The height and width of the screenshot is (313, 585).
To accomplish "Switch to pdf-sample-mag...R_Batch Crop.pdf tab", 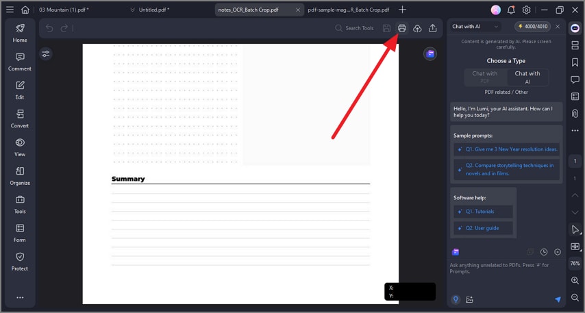I will (x=349, y=10).
